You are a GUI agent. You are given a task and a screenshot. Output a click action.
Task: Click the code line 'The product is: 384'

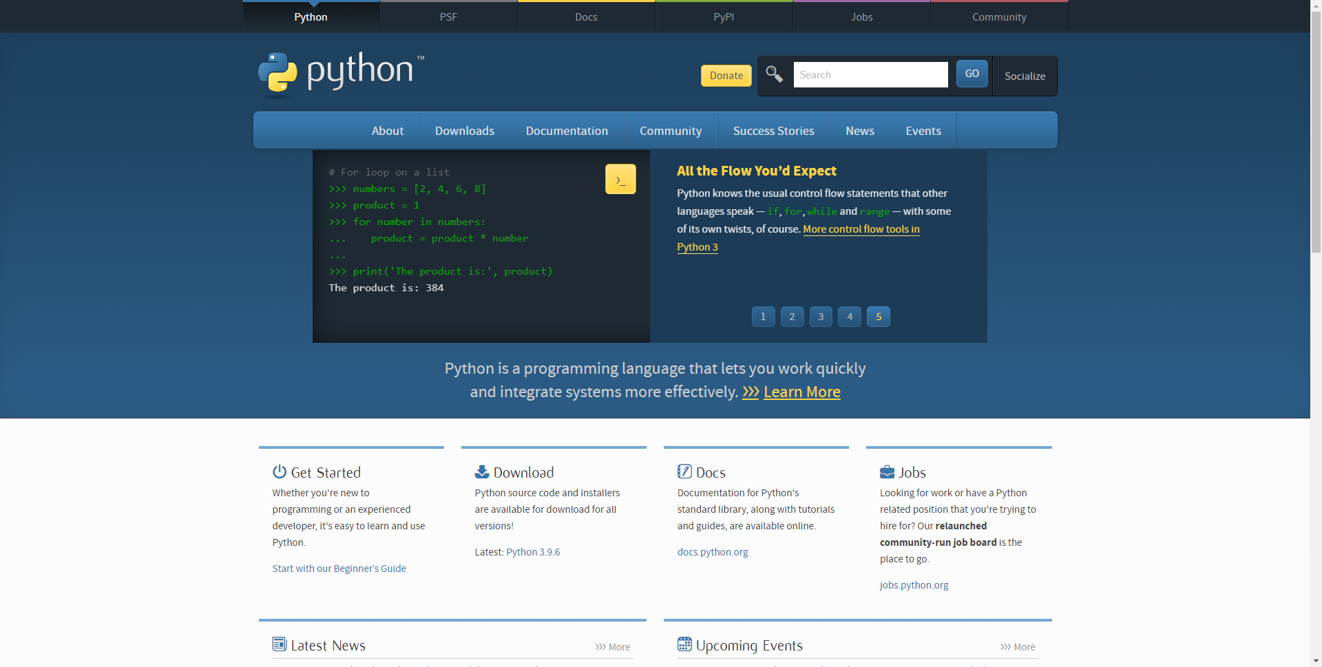tap(386, 288)
